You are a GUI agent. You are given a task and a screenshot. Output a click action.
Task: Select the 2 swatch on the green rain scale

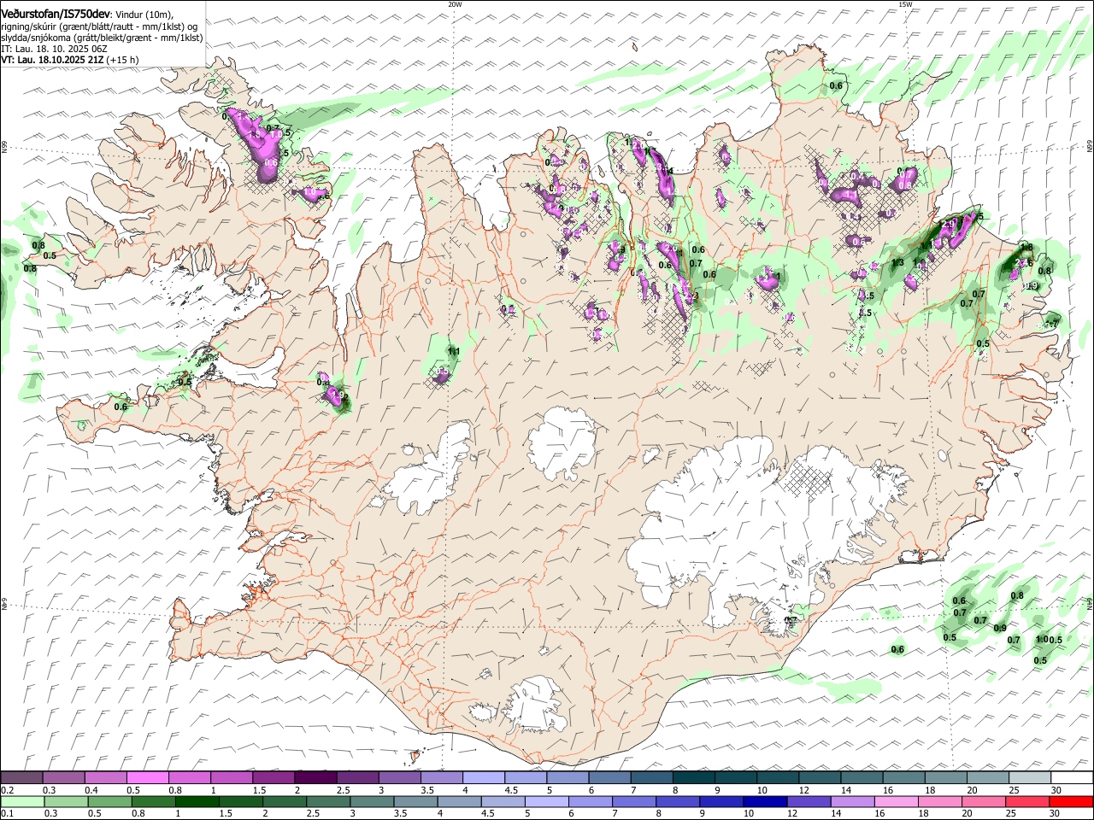coord(285,801)
